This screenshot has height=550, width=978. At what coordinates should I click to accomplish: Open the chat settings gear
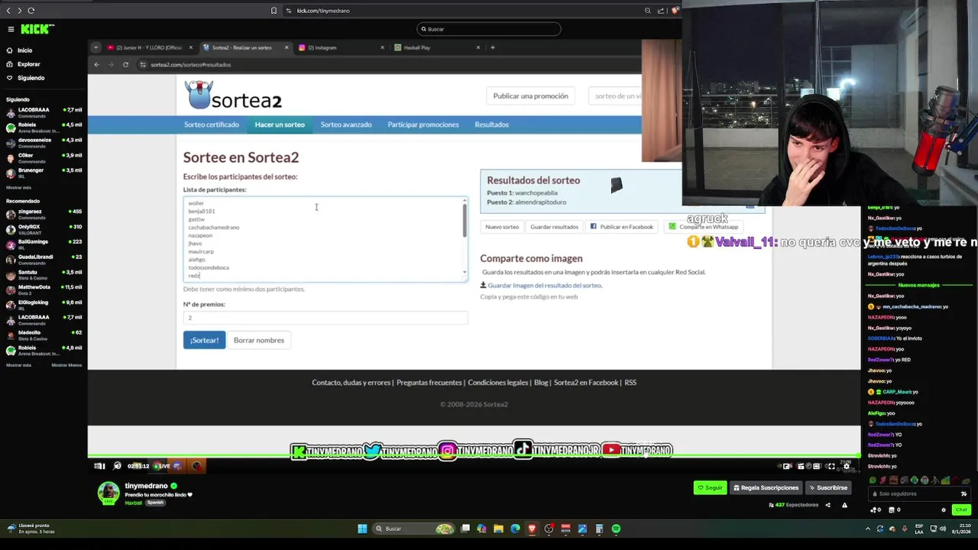pyautogui.click(x=944, y=510)
